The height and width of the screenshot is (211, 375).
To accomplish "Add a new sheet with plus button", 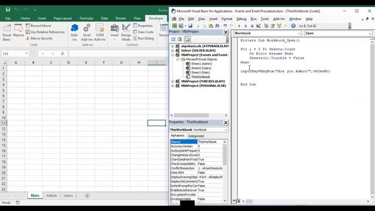I will [x=87, y=196].
